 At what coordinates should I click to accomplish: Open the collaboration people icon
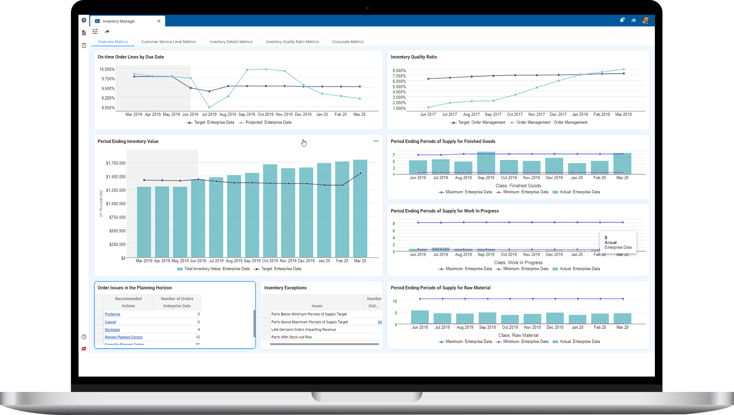click(633, 20)
